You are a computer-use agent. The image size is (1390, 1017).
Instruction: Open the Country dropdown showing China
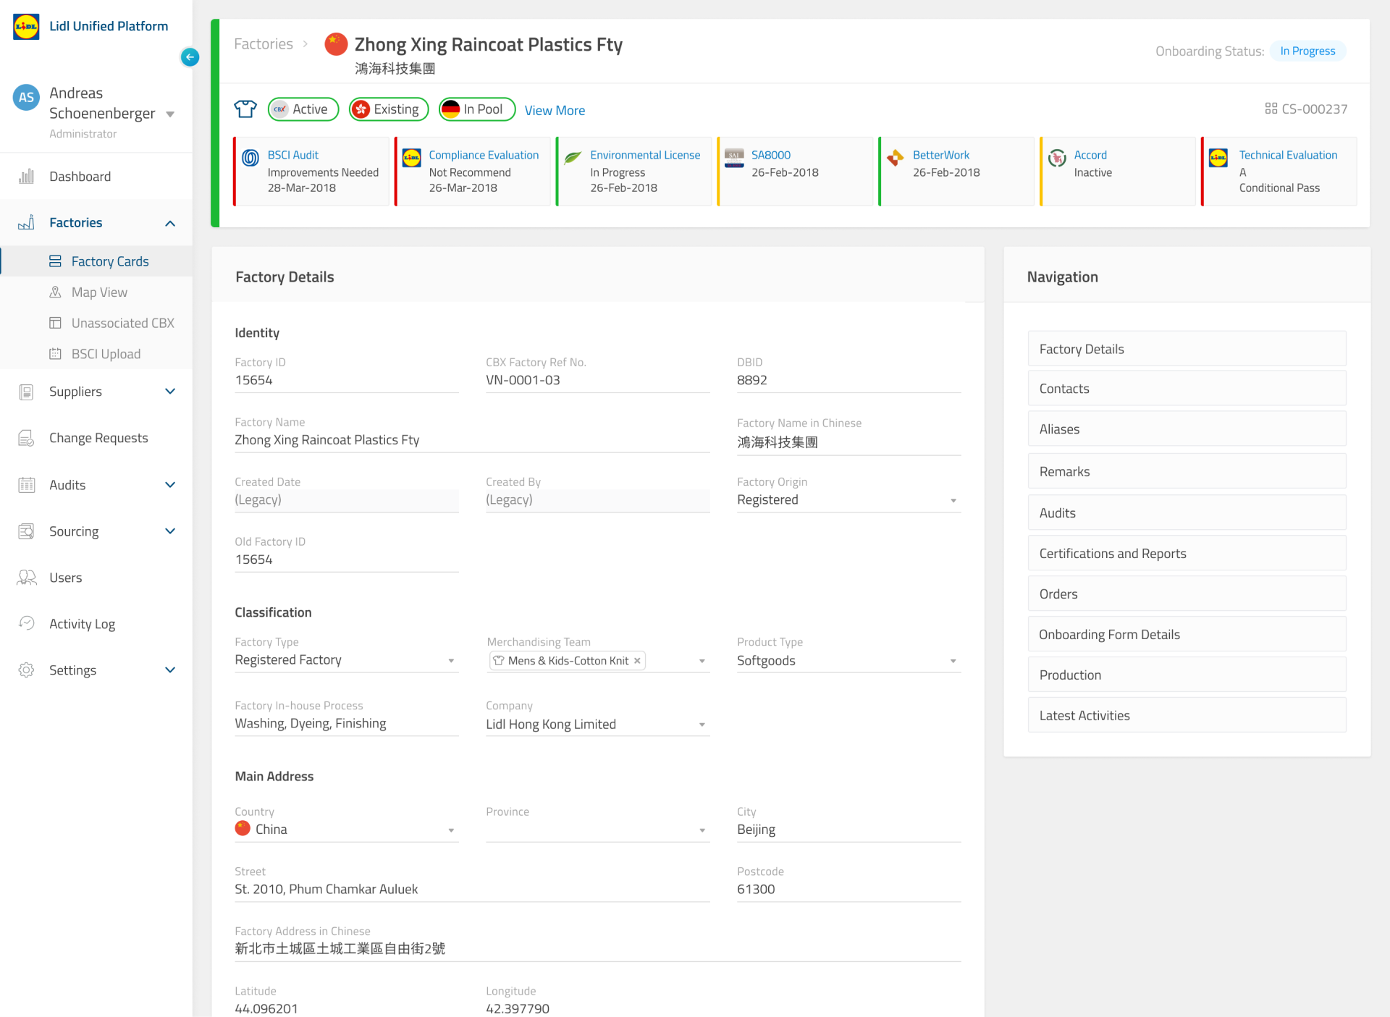345,830
